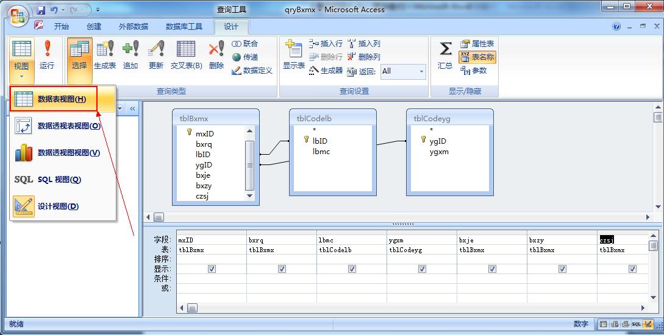664x335 pixels.
Task: Switch to PivotTable view via status bar
Action: [x=614, y=324]
